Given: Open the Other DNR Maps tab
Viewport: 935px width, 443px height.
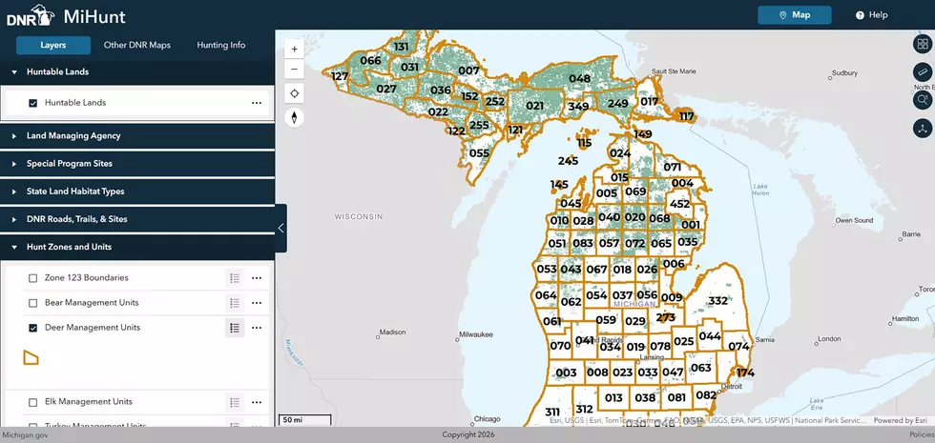Looking at the screenshot, I should 137,46.
